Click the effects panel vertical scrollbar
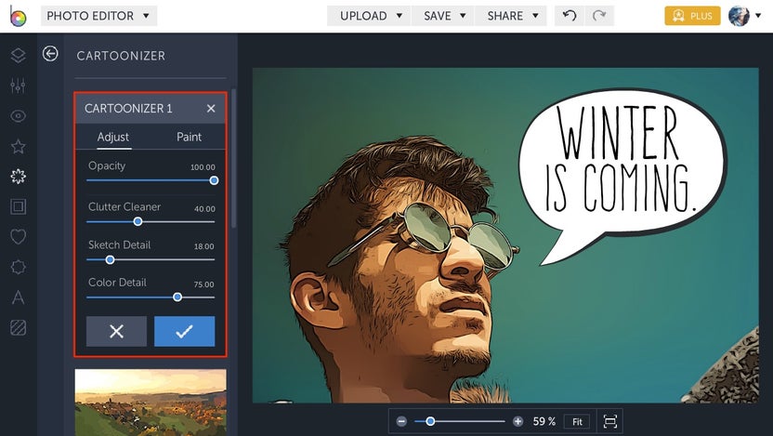 234,158
